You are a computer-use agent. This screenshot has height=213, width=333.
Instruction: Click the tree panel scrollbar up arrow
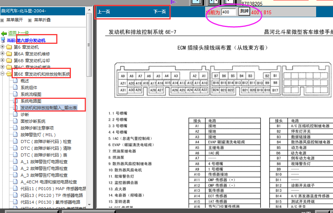pyautogui.click(x=89, y=10)
